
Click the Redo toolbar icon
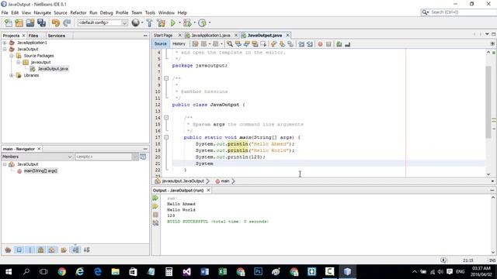pyautogui.click(x=67, y=22)
